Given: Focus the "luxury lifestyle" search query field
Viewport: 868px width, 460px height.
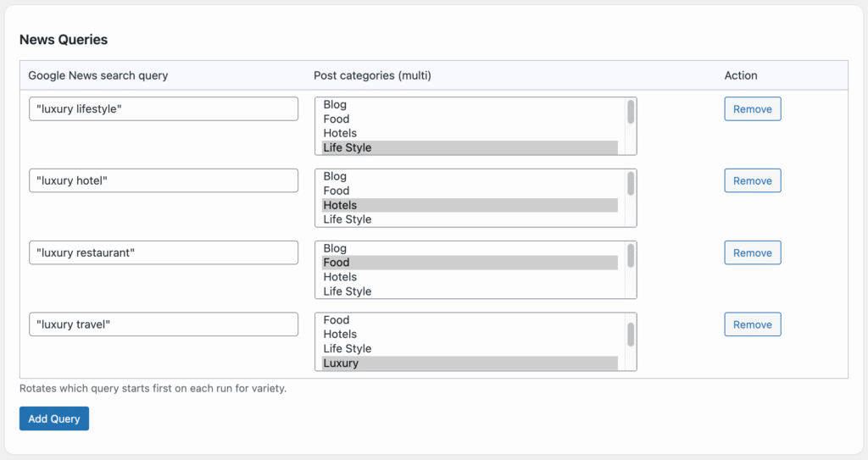Looking at the screenshot, I should pyautogui.click(x=164, y=109).
